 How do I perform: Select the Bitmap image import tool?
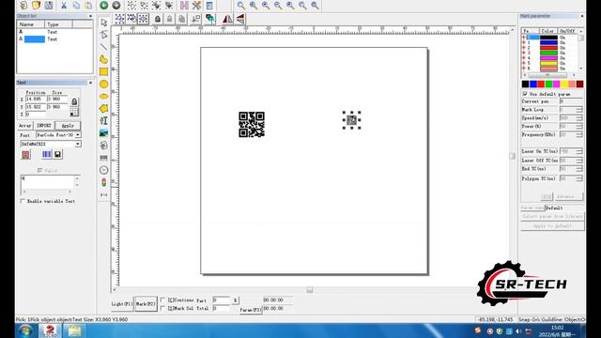[x=103, y=133]
